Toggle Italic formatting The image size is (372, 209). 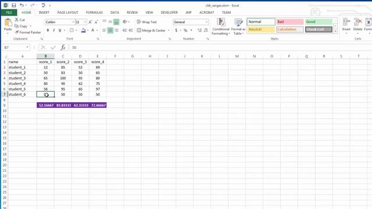coord(54,30)
